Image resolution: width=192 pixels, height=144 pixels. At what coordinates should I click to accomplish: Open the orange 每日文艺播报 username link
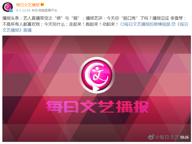[28, 5]
